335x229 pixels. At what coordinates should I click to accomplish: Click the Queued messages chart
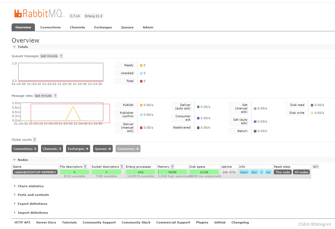point(61,72)
